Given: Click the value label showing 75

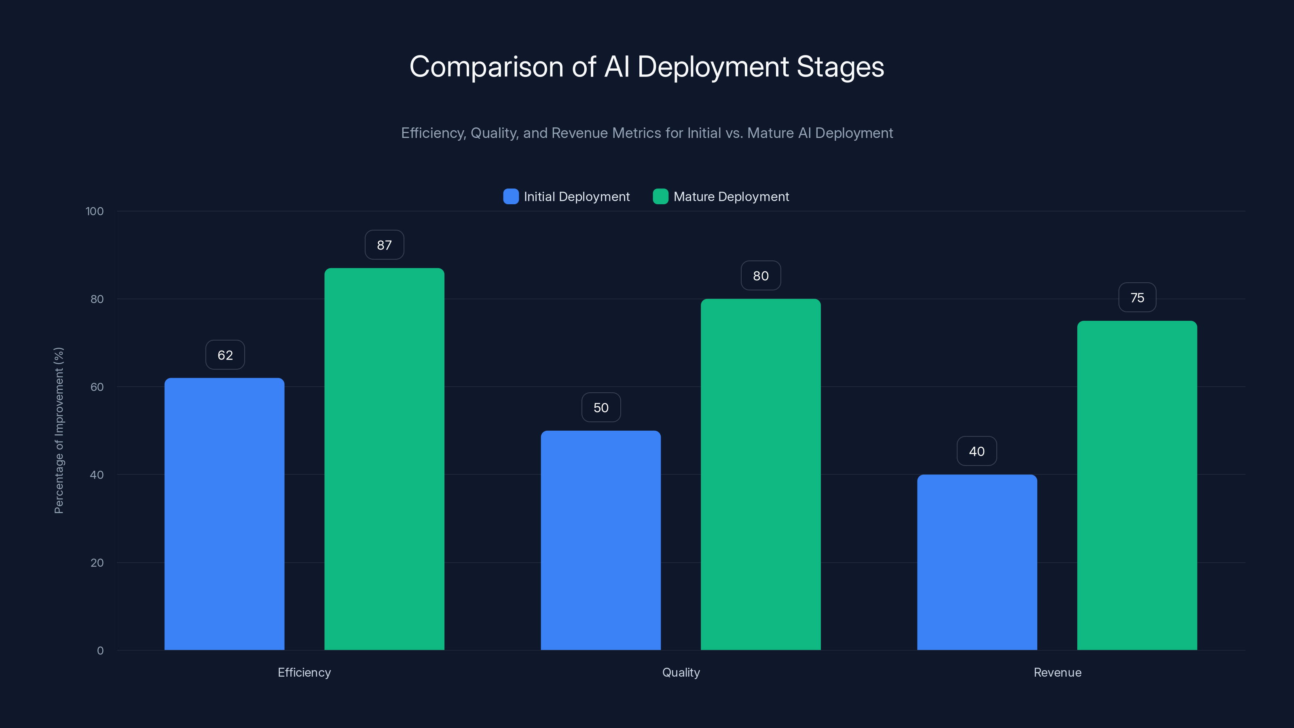Looking at the screenshot, I should click(1137, 297).
